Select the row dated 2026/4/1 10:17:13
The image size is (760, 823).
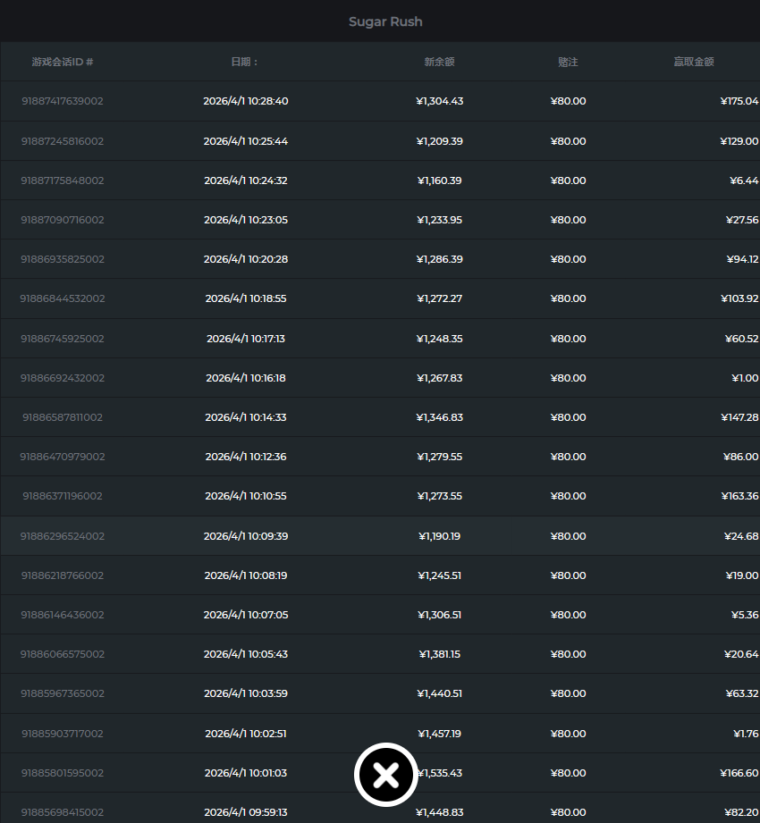point(246,339)
